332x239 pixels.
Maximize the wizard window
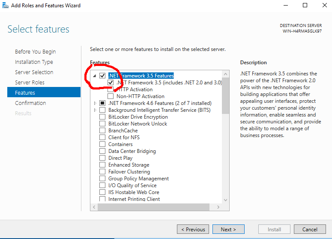pos(305,5)
